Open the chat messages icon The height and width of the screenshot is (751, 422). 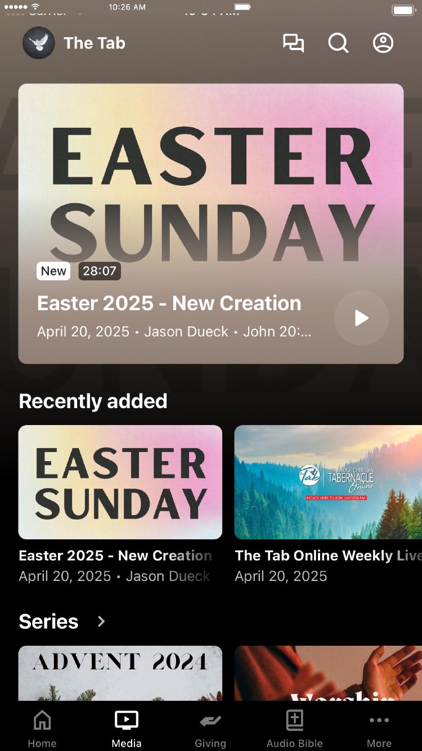(293, 43)
